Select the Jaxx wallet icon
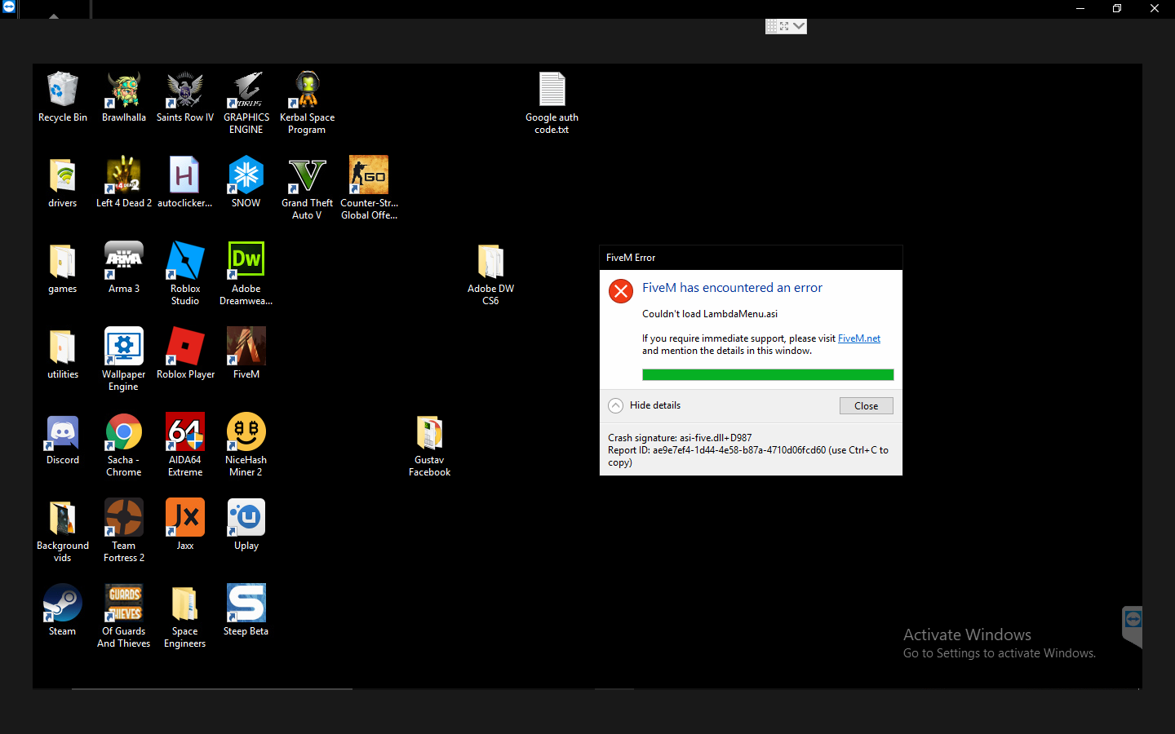 tap(185, 525)
